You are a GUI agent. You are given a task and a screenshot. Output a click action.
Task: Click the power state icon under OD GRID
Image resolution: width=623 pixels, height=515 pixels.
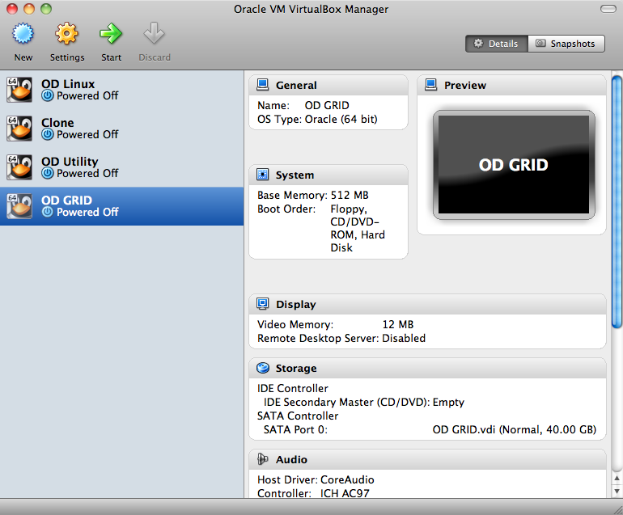(x=48, y=212)
